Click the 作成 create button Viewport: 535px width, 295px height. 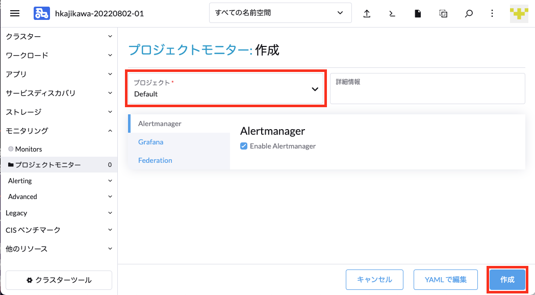click(507, 280)
